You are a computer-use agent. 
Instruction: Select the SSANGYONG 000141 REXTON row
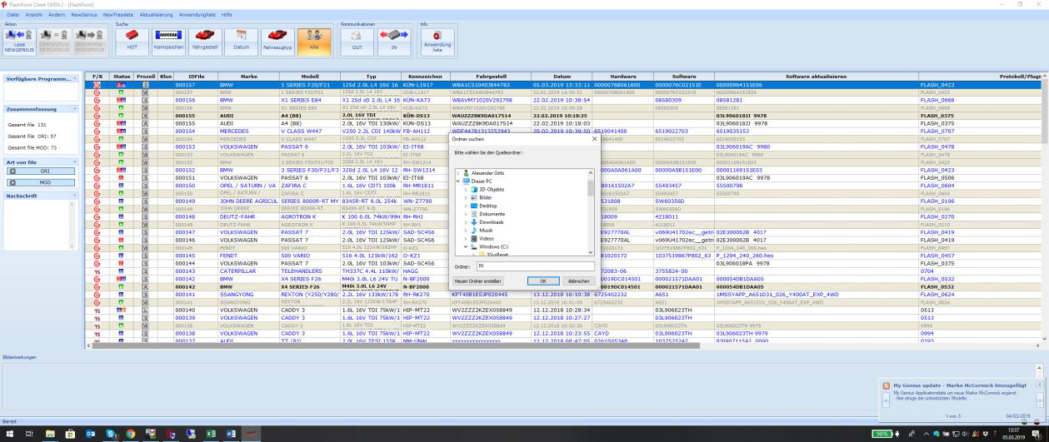[563, 294]
